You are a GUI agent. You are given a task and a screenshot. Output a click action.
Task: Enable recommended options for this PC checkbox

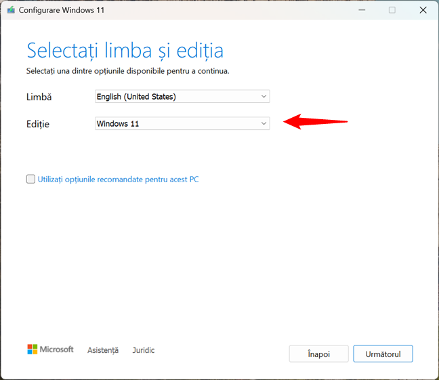pyautogui.click(x=30, y=179)
